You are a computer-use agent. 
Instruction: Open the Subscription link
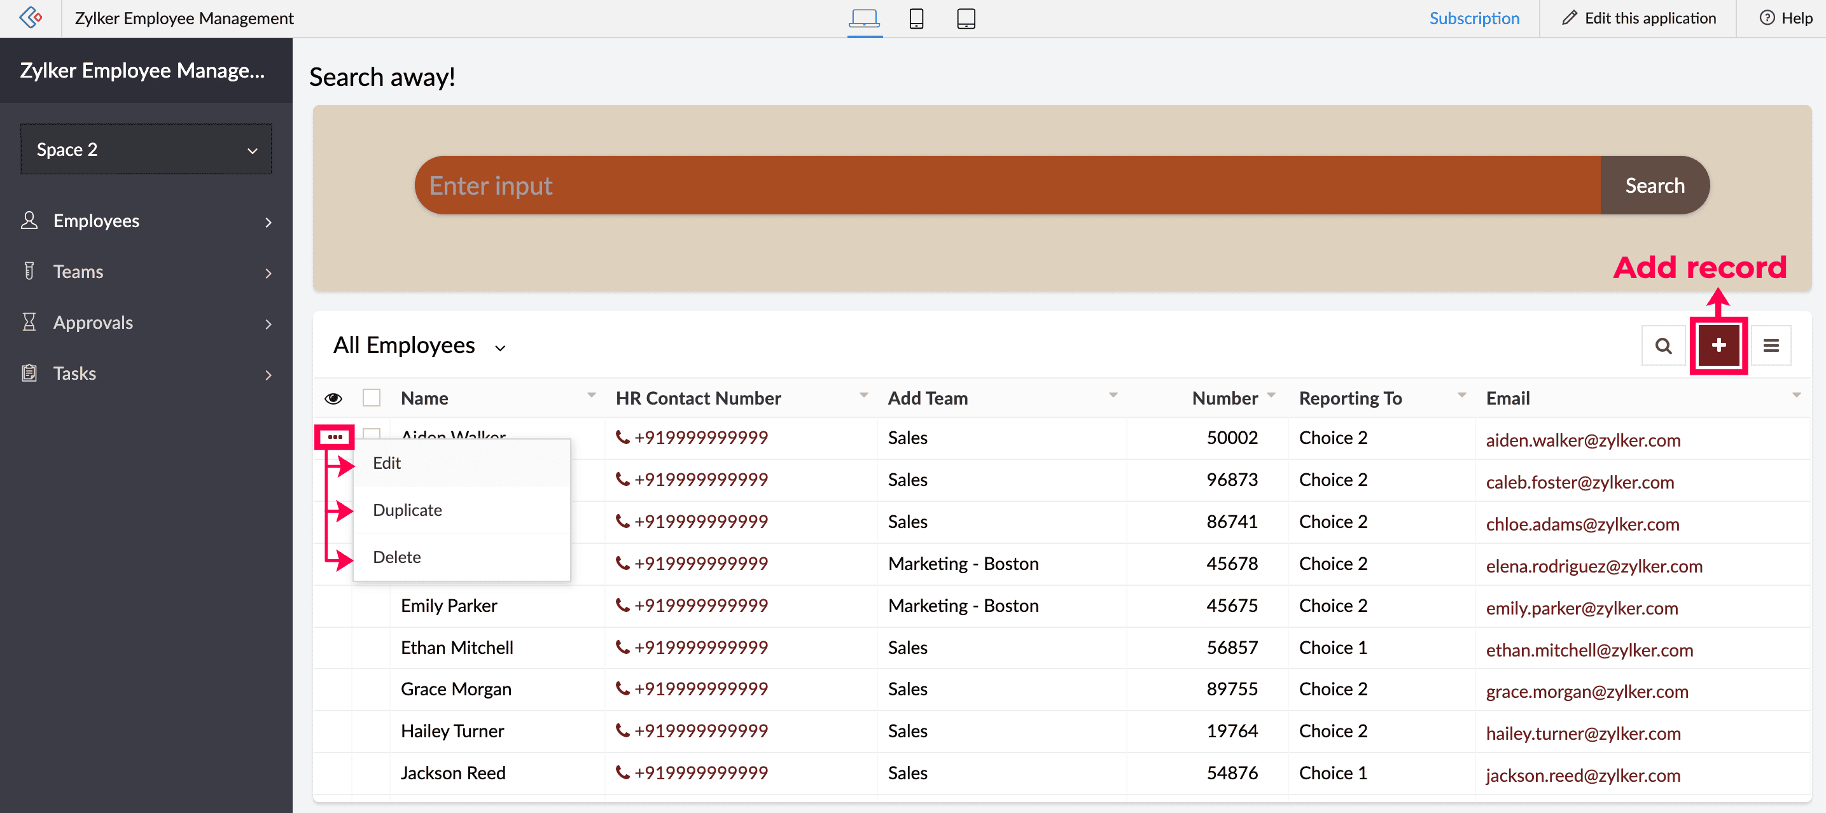[x=1474, y=18]
